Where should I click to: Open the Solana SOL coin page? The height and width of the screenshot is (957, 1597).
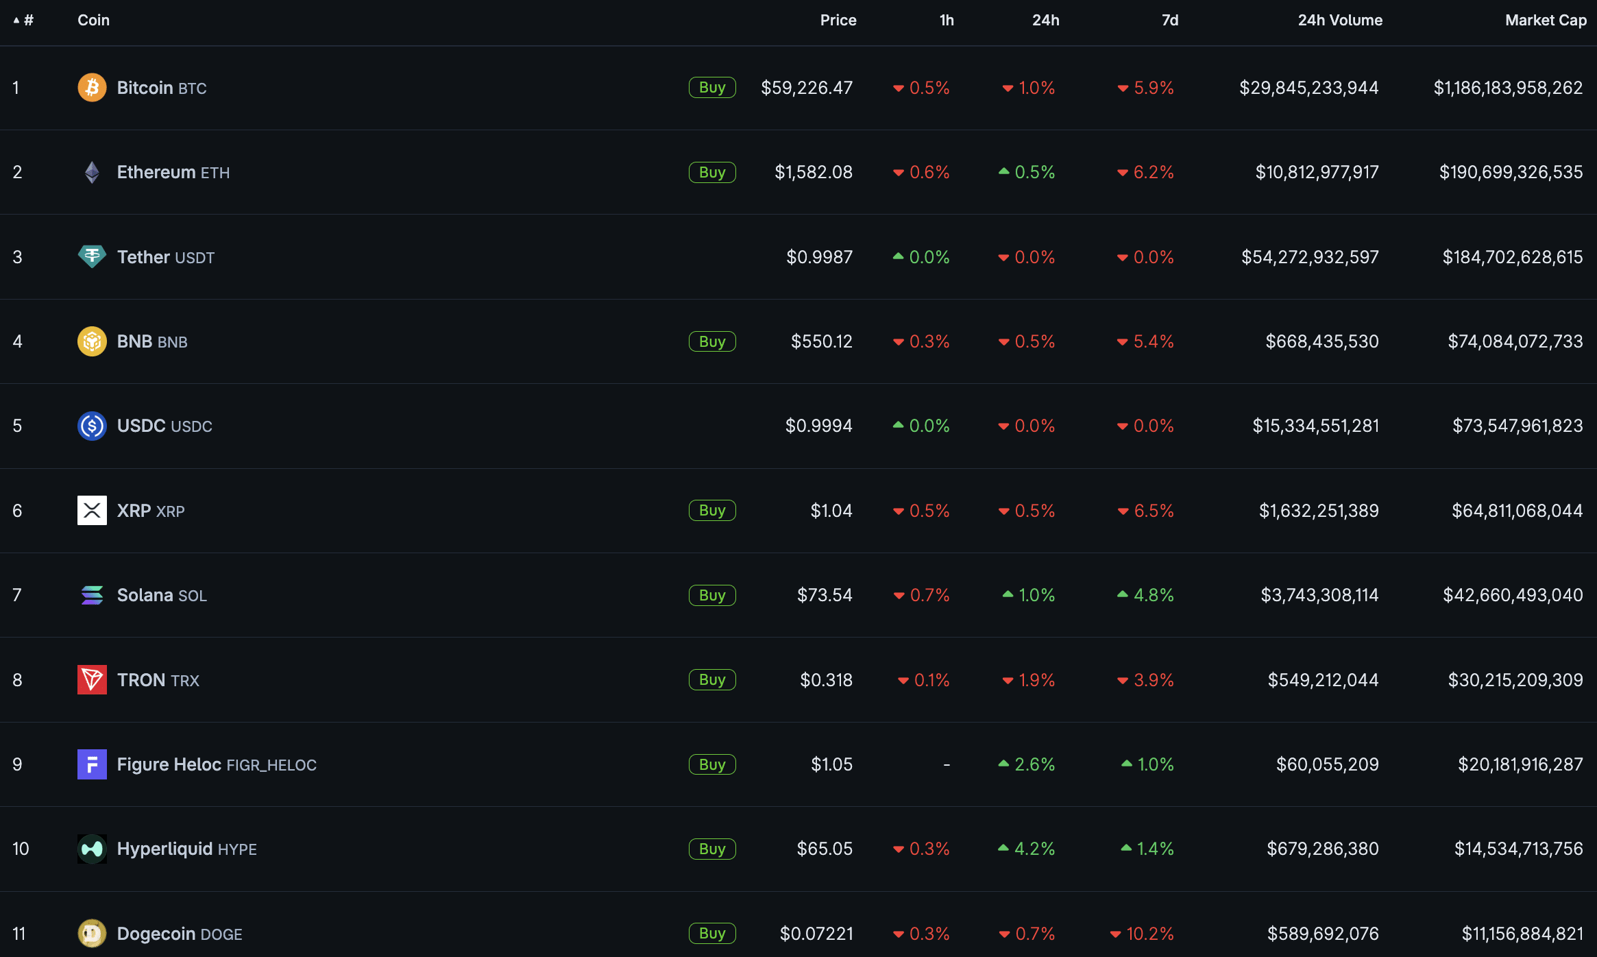162,595
